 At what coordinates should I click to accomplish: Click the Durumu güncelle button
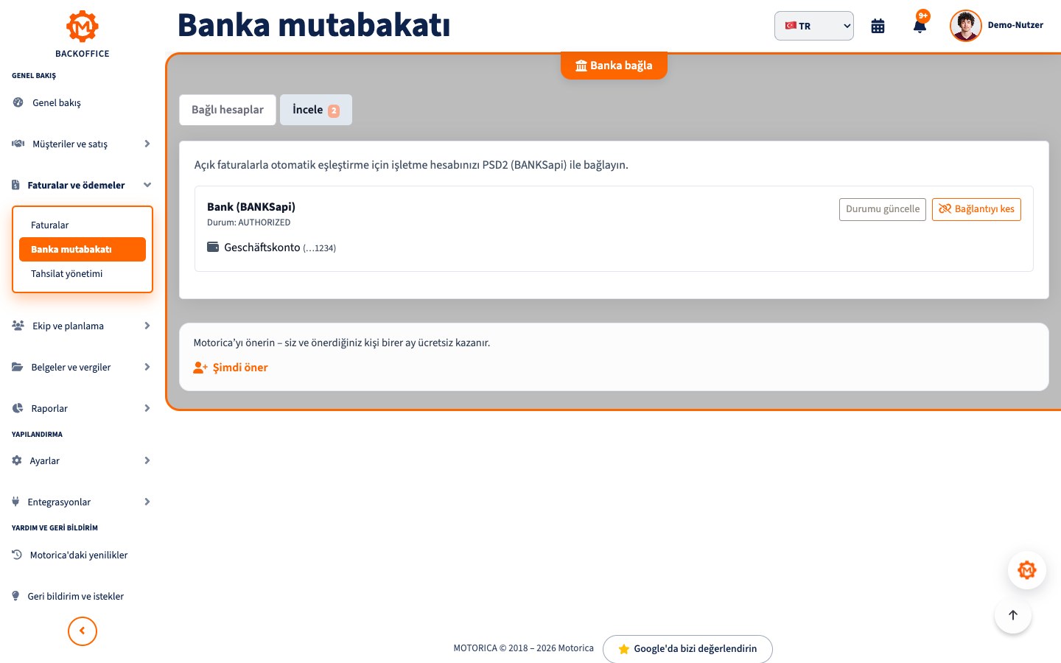[883, 209]
